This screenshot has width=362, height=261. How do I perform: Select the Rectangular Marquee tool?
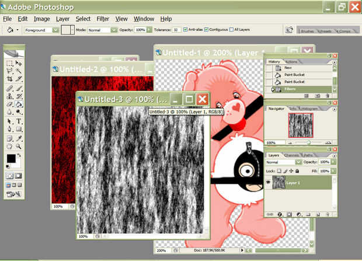tap(9, 63)
